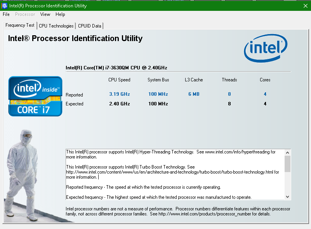Open the View menu
The image size is (311, 229).
tap(45, 14)
